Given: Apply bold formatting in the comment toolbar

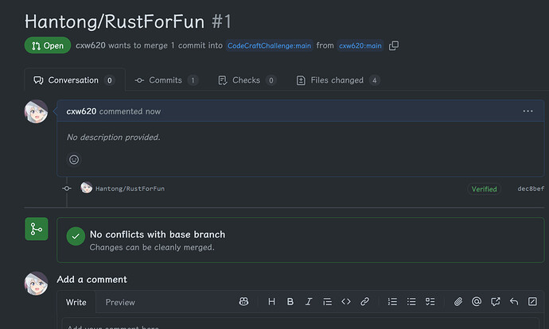Looking at the screenshot, I should click(290, 302).
